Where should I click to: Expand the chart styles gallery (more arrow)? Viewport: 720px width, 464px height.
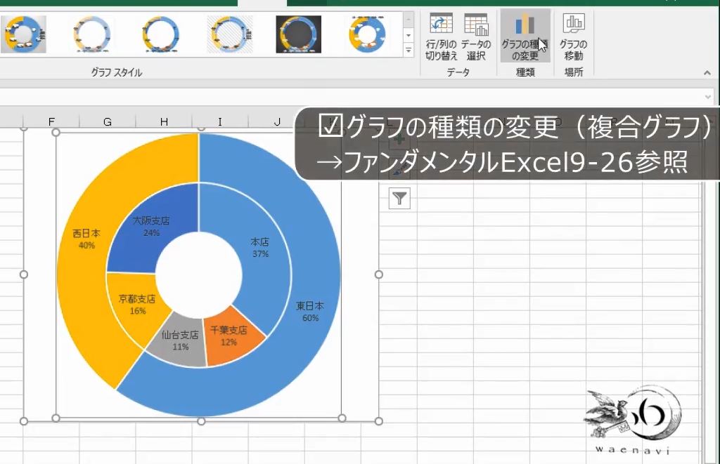[x=409, y=50]
